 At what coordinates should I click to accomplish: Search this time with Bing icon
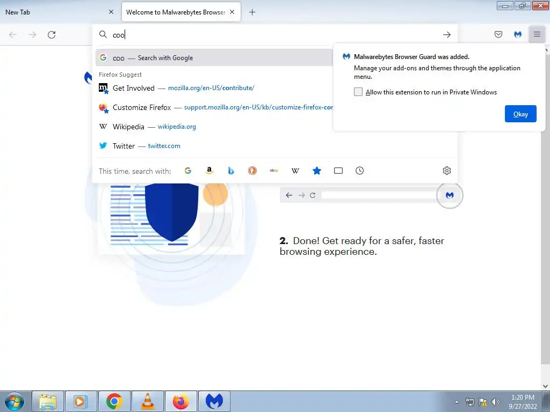point(231,171)
